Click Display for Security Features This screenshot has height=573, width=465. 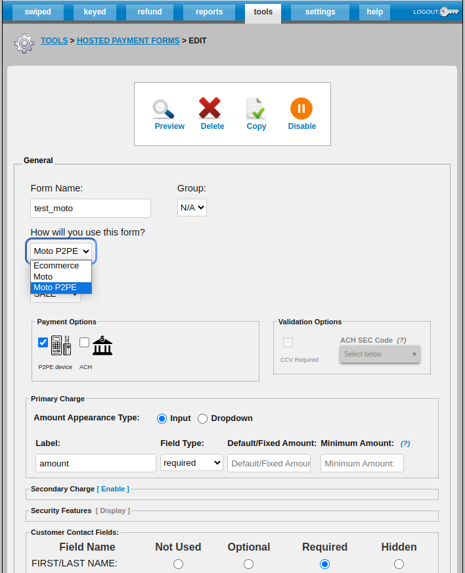(x=113, y=511)
